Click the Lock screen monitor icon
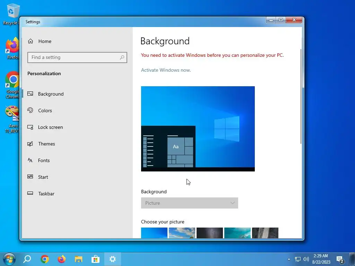The width and height of the screenshot is (355, 266). coord(30,127)
